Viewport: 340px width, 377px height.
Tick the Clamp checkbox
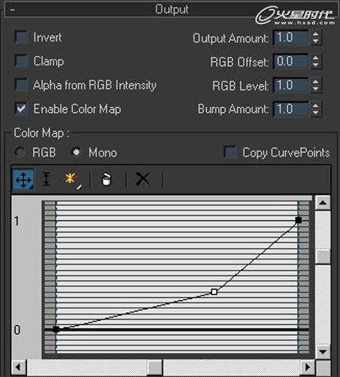point(21,61)
